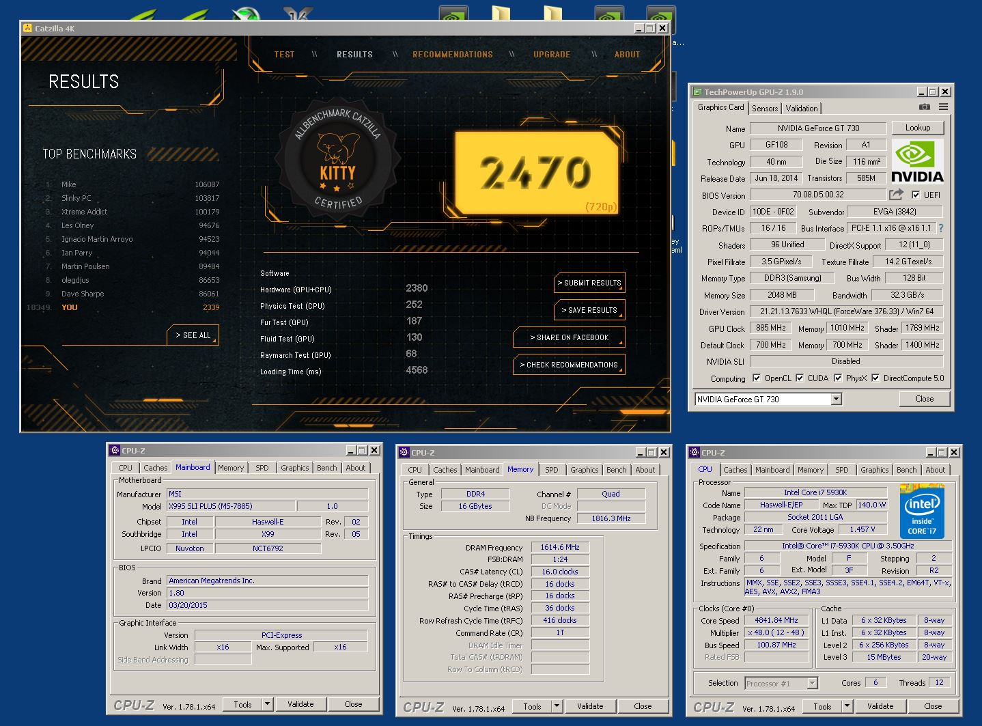This screenshot has height=726, width=982.
Task: Click the Physics Test (CPU) result row
Action: 343,306
